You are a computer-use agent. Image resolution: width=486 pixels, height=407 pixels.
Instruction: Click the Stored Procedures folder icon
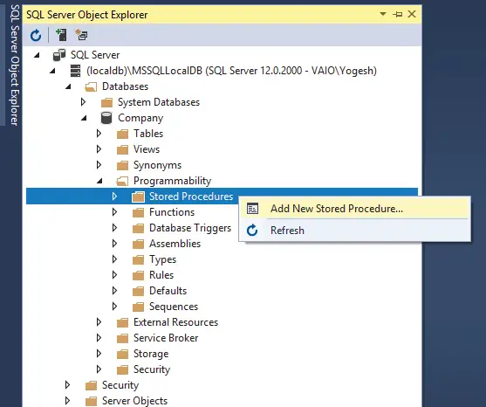138,197
